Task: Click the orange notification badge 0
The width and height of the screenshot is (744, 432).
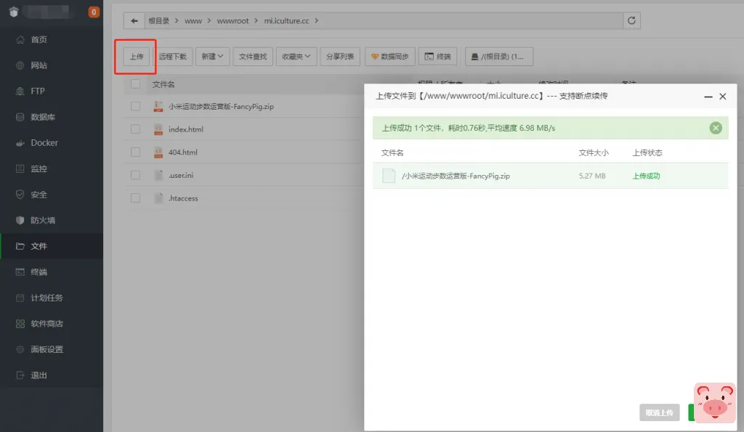Action: (94, 12)
